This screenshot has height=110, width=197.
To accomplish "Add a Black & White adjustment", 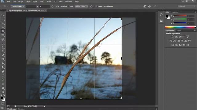I will [x=178, y=41].
